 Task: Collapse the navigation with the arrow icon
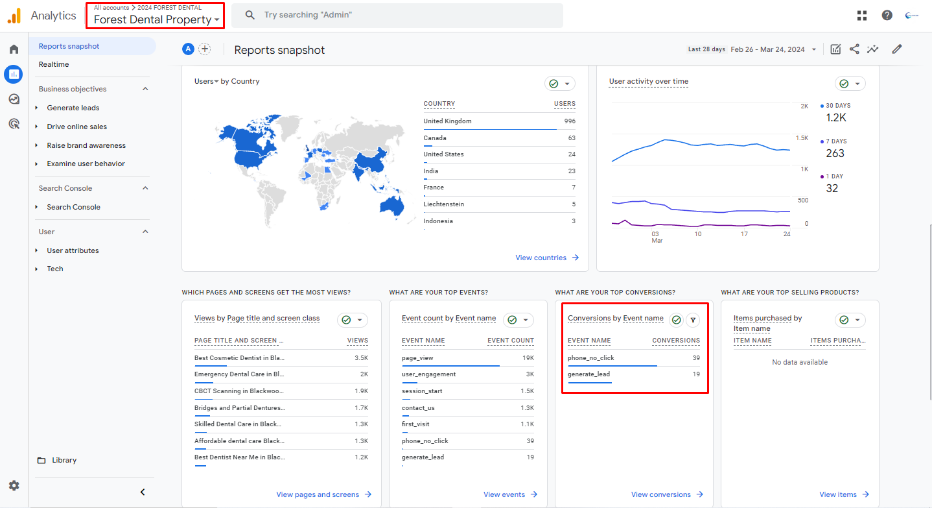[143, 492]
